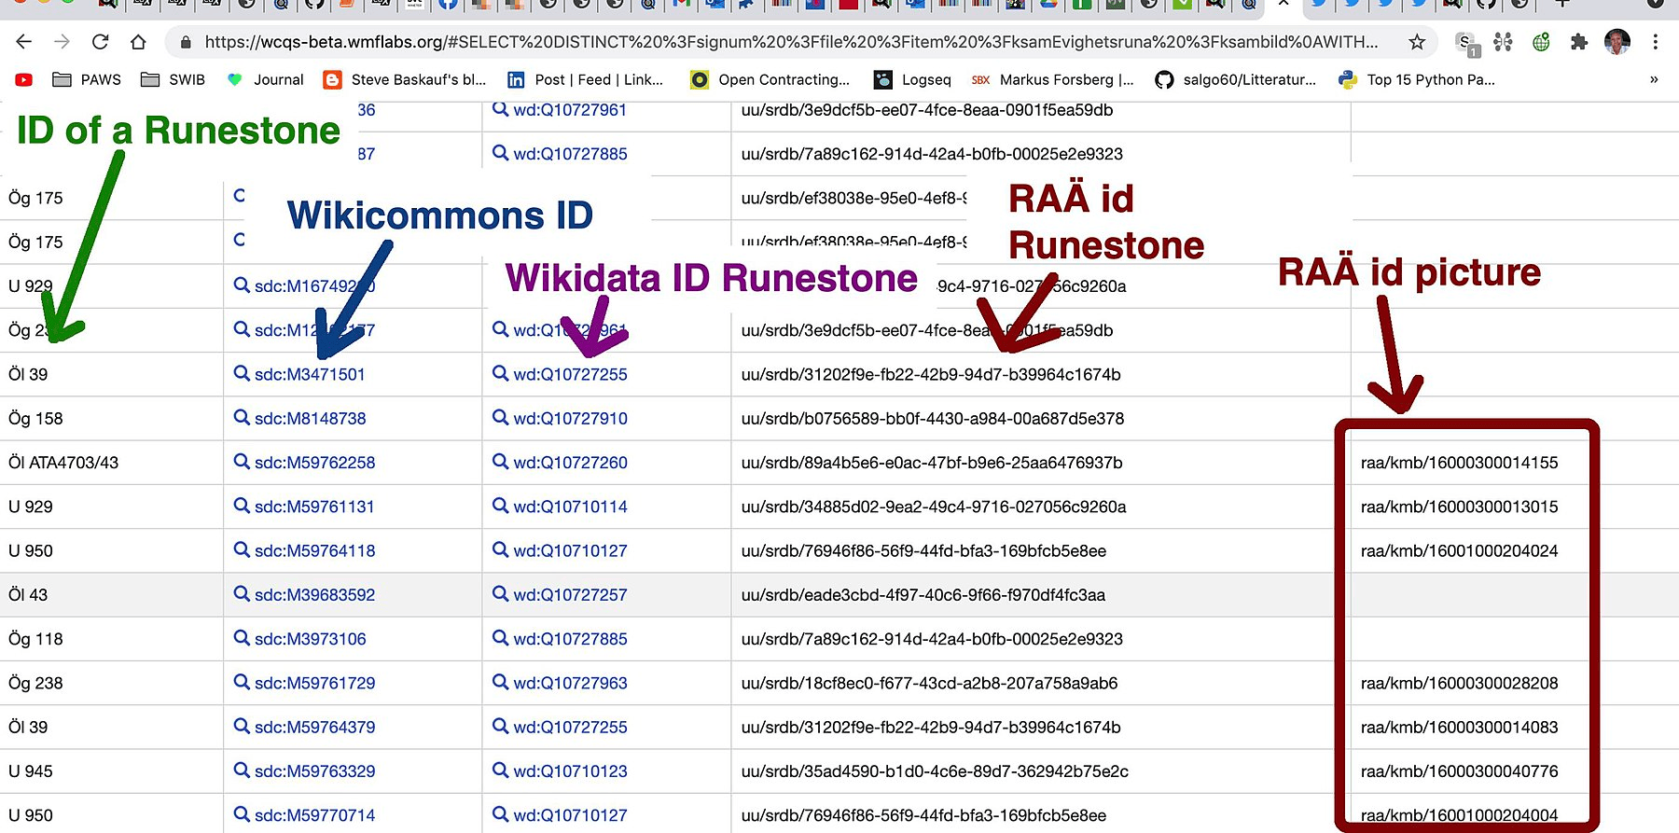Open the YouTube bookmark icon

click(x=24, y=80)
